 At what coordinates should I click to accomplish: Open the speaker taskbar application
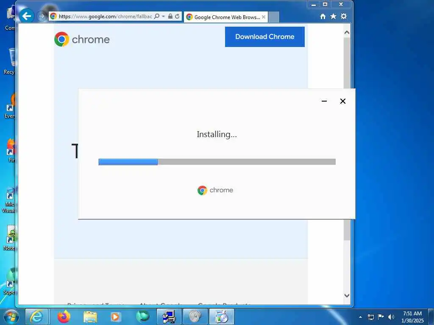point(195,317)
